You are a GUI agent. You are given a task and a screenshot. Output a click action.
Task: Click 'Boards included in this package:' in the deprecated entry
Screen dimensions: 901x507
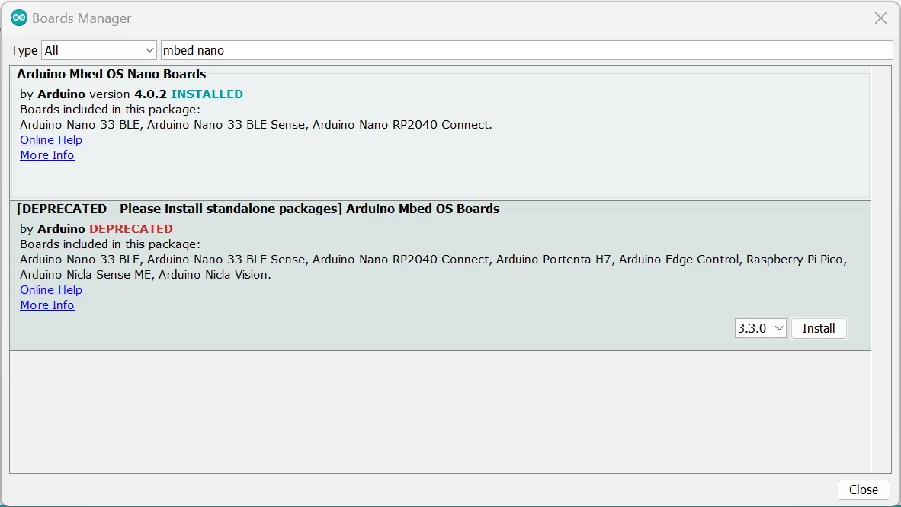[x=111, y=244]
